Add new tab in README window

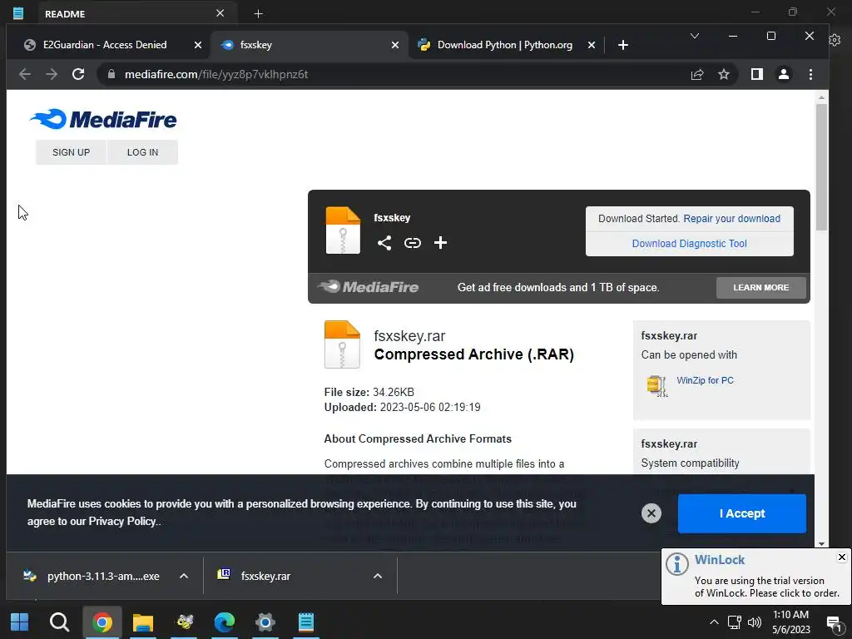pyautogui.click(x=259, y=13)
